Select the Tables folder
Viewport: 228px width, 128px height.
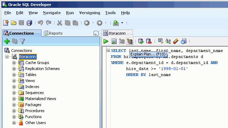(x=31, y=75)
